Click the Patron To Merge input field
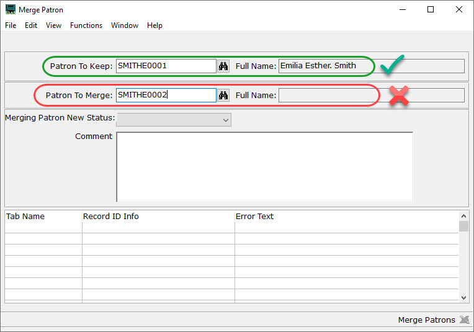The height and width of the screenshot is (332, 474). coord(166,95)
